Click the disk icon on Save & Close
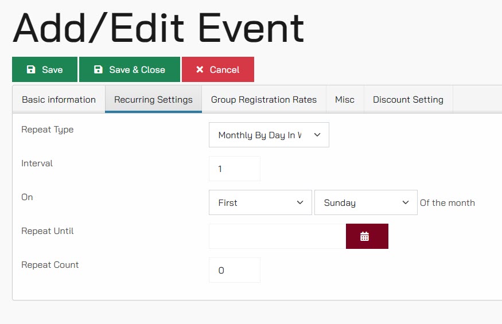502x324 pixels. coord(98,69)
